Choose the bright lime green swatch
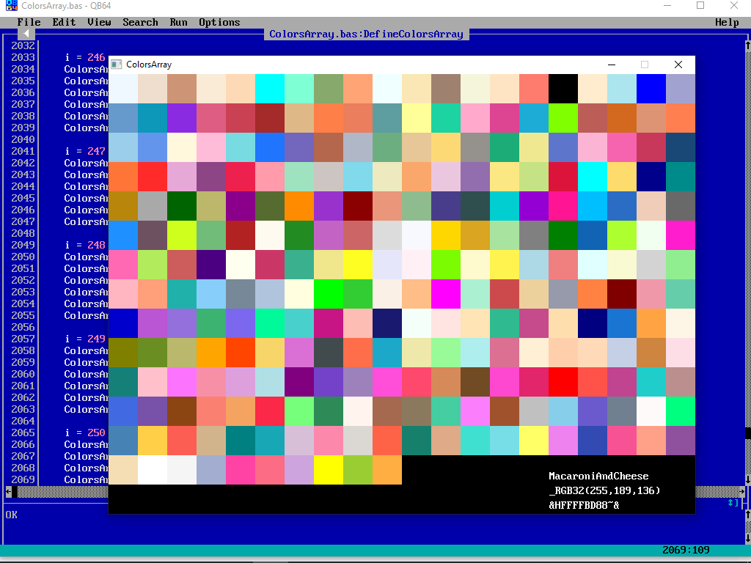 tap(328, 293)
